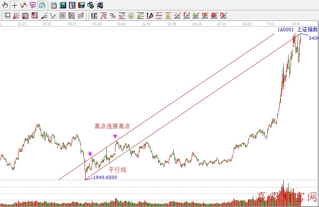This screenshot has width=319, height=207.
Task: Click the calendar icon showing 21
Action: coord(54,5)
